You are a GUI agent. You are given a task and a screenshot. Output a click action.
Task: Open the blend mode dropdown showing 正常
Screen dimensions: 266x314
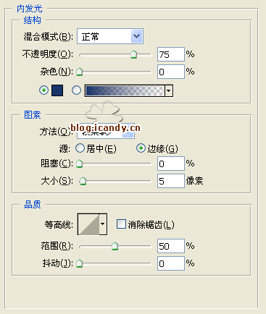pos(110,36)
